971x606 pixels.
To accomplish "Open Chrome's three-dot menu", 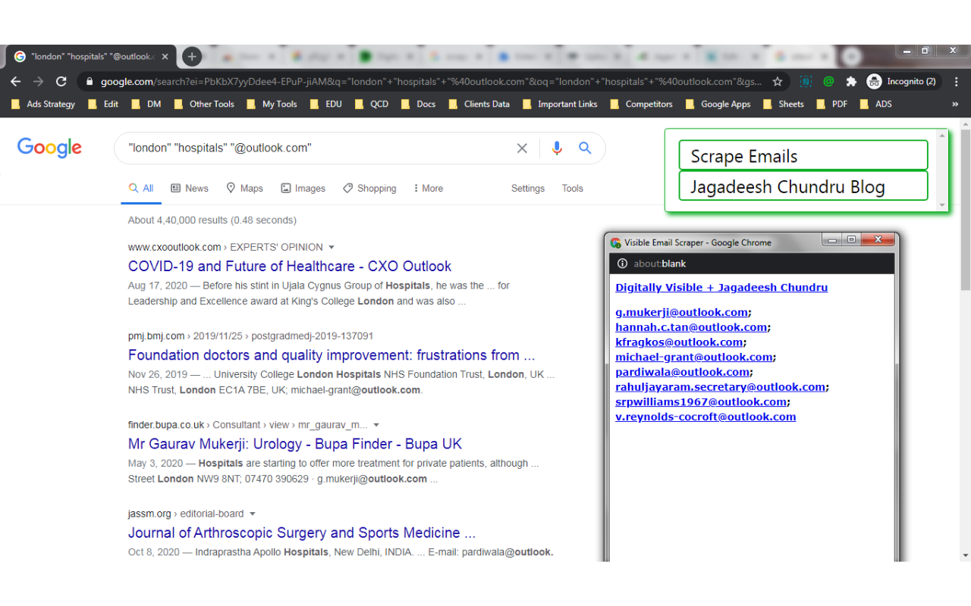I will coord(956,81).
